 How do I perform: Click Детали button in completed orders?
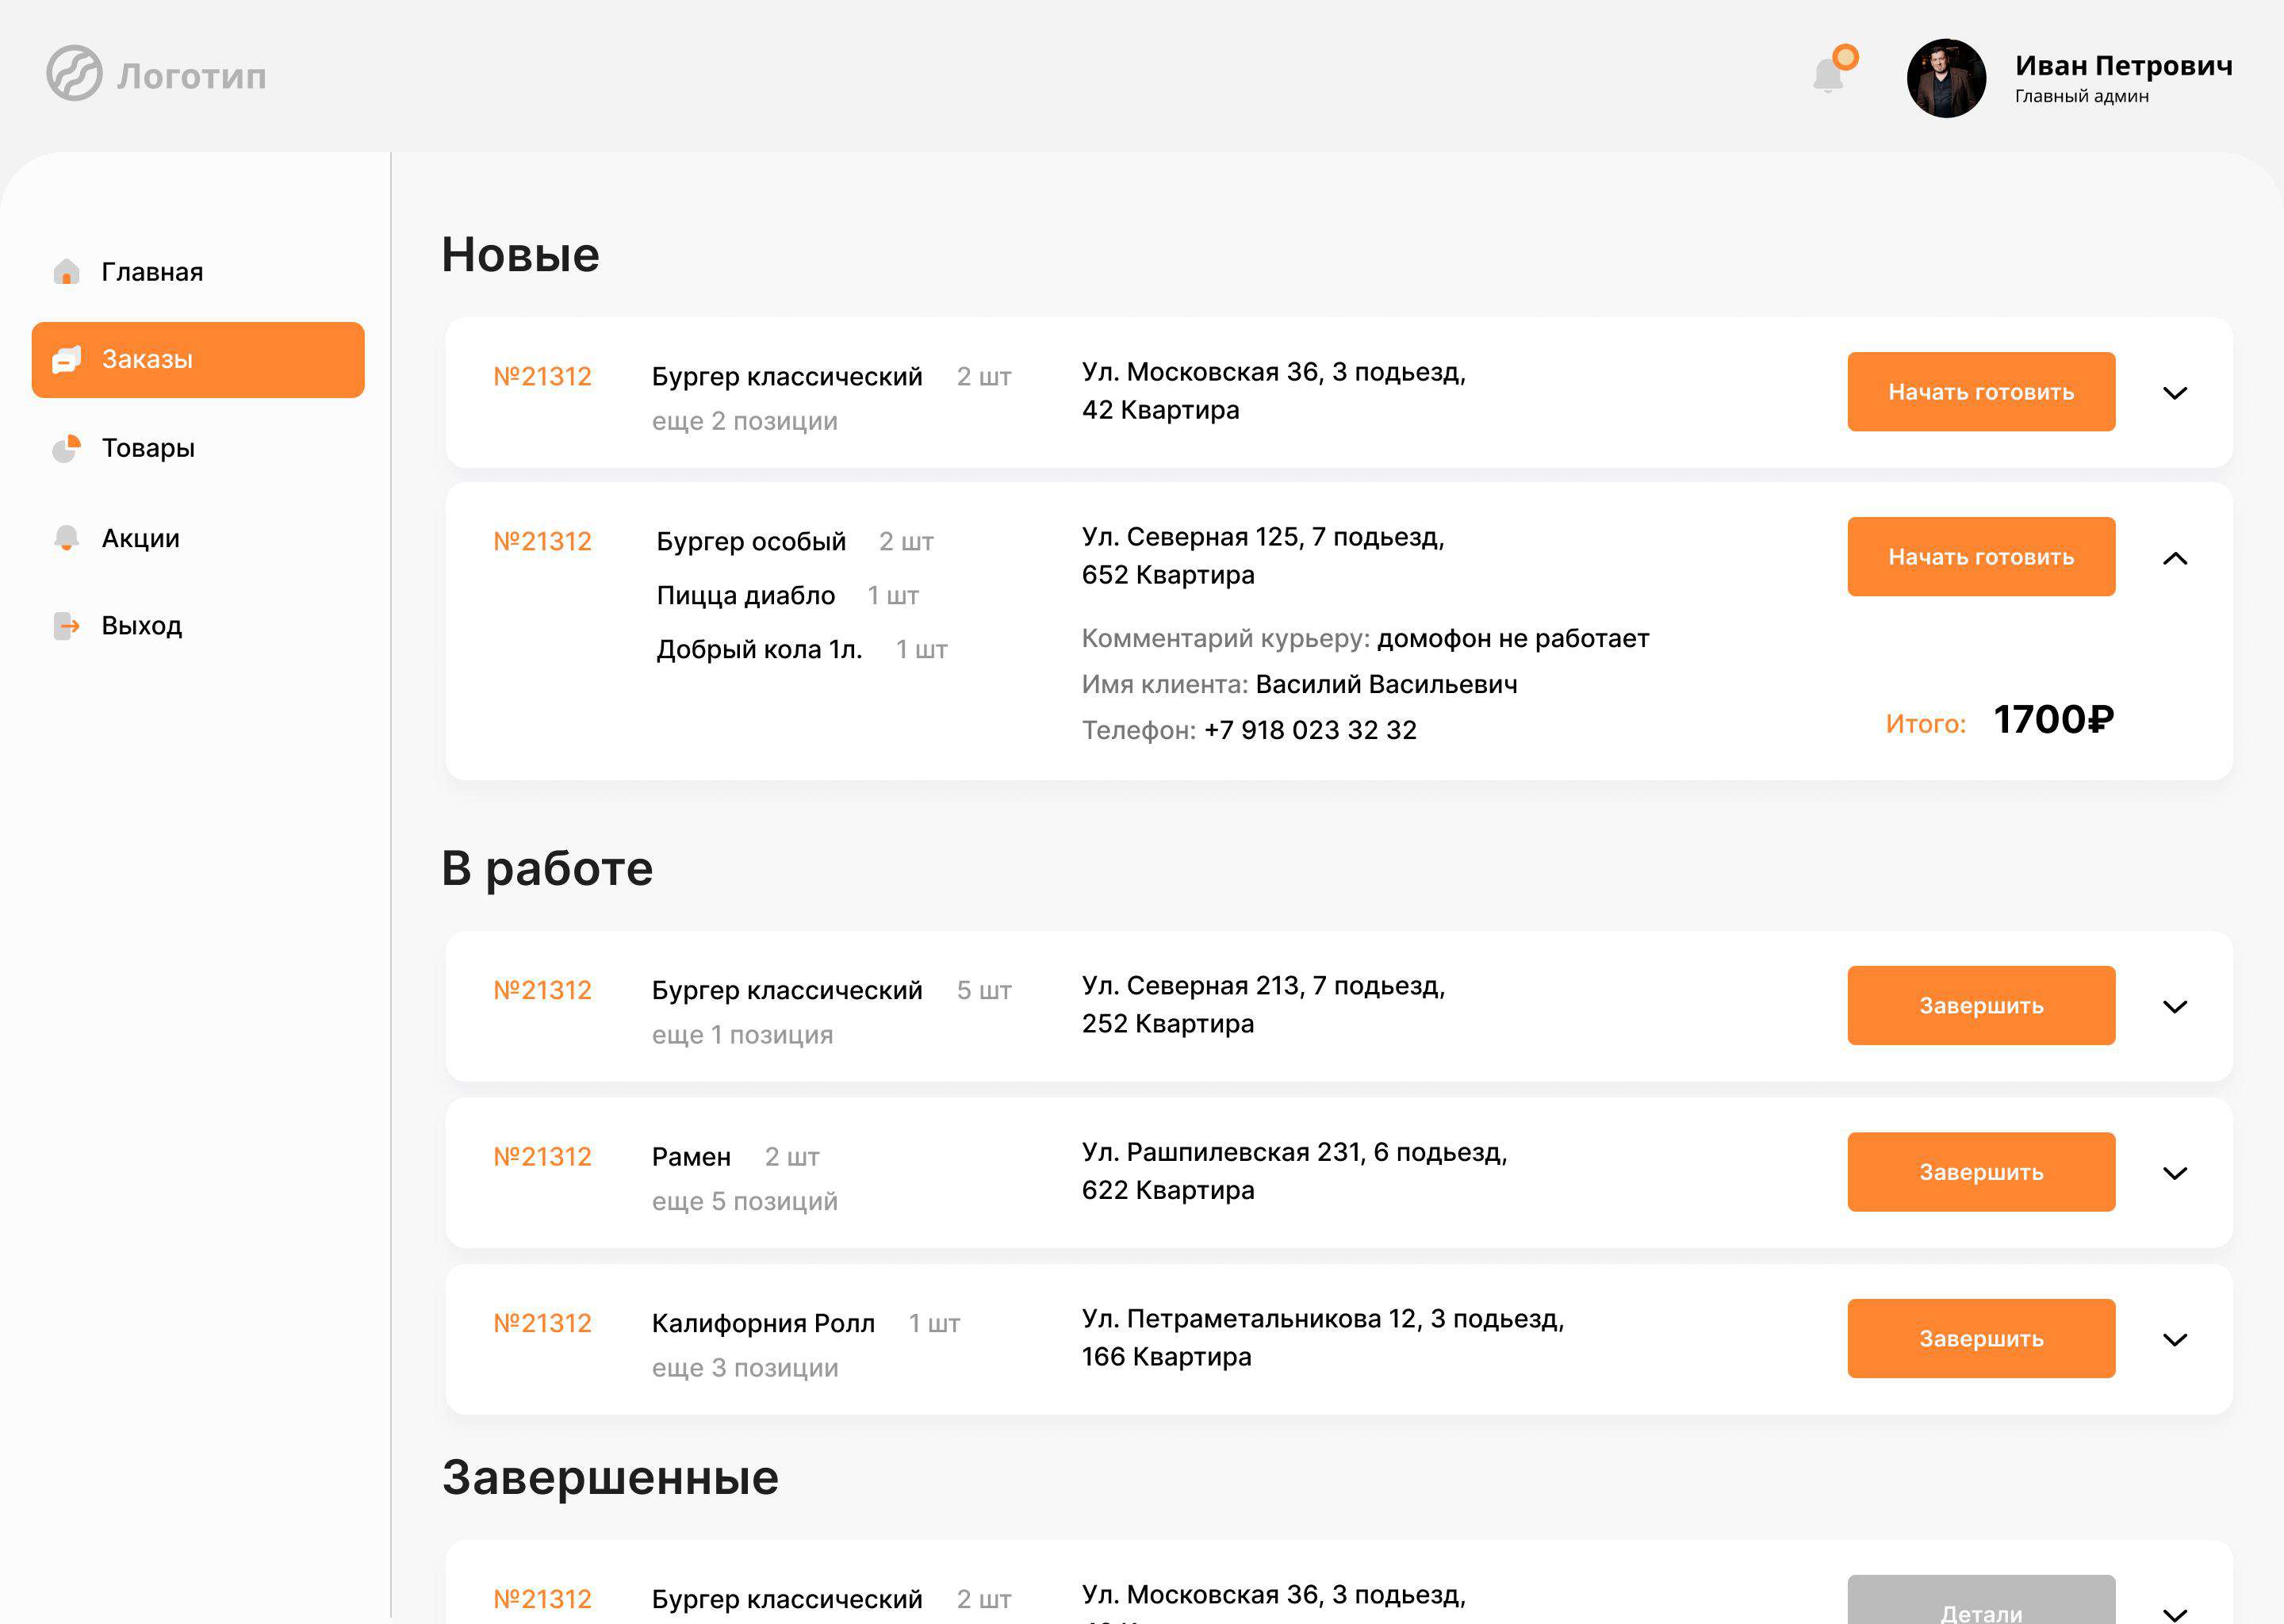point(1980,1604)
